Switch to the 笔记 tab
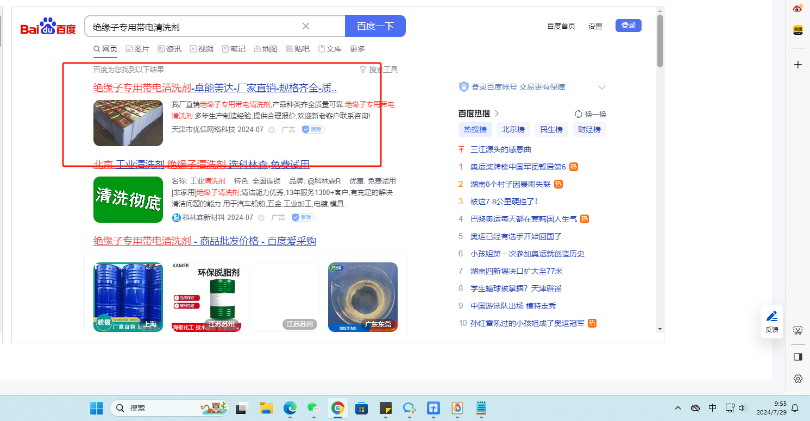The width and height of the screenshot is (810, 421). tap(234, 49)
